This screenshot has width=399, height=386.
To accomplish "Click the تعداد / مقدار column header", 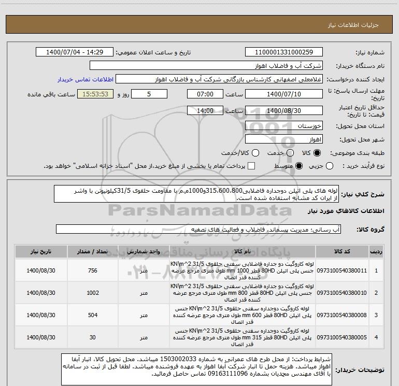I will click(x=93, y=252).
